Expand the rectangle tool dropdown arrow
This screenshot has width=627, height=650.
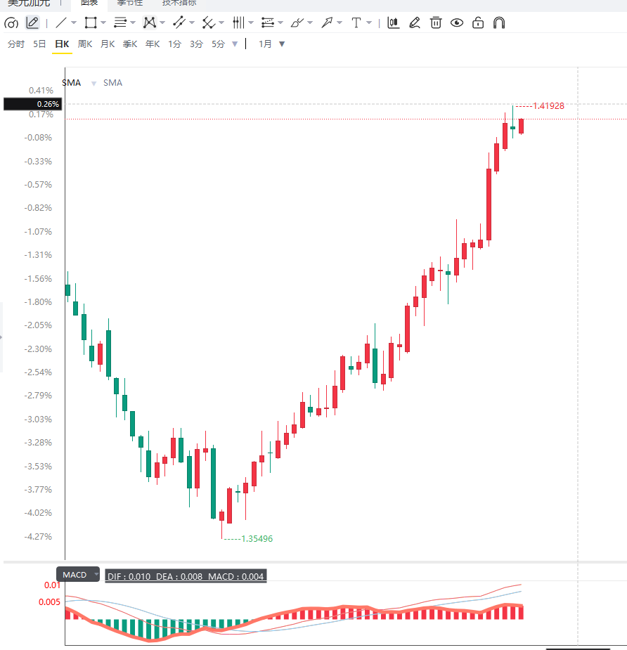[x=103, y=22]
